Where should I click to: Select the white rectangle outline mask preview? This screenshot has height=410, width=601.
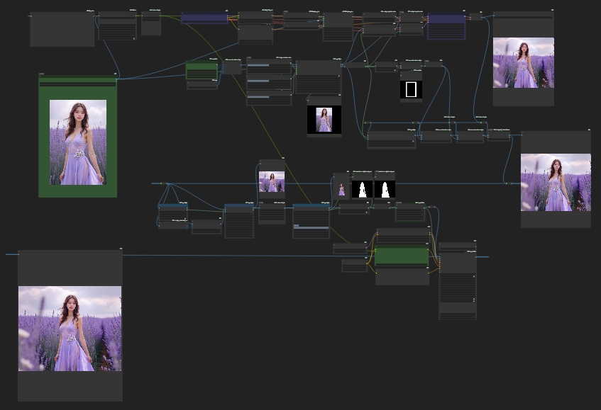[411, 89]
